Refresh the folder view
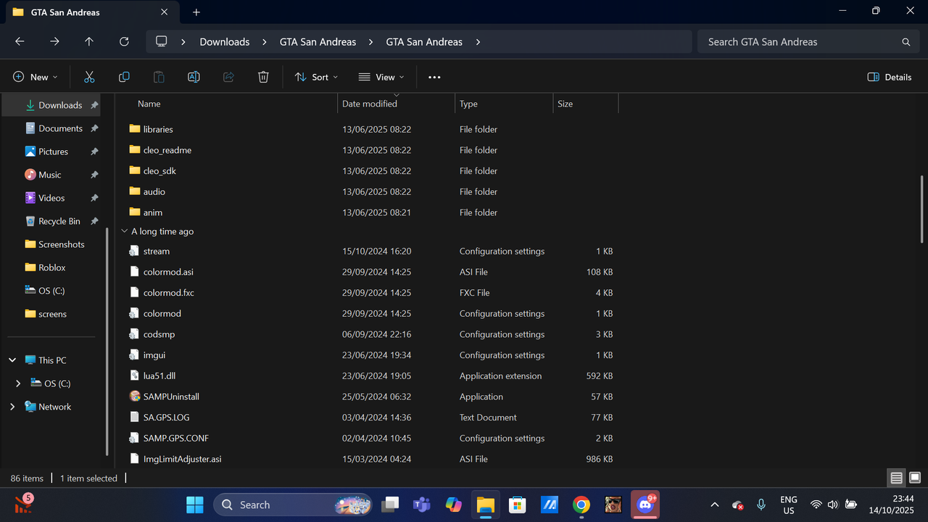This screenshot has height=522, width=928. (124, 42)
